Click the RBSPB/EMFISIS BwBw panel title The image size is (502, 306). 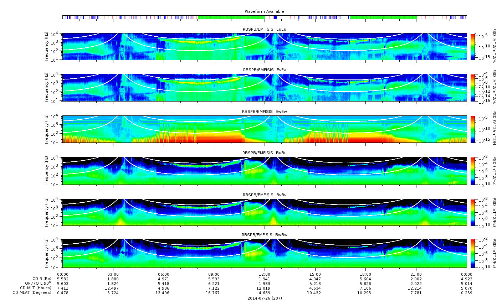point(264,235)
